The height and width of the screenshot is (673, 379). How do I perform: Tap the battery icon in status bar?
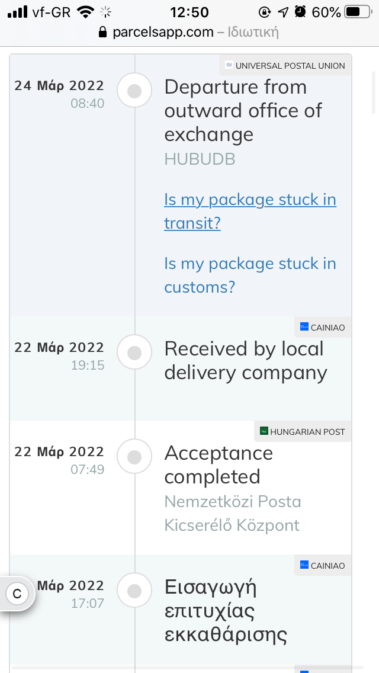pyautogui.click(x=359, y=12)
